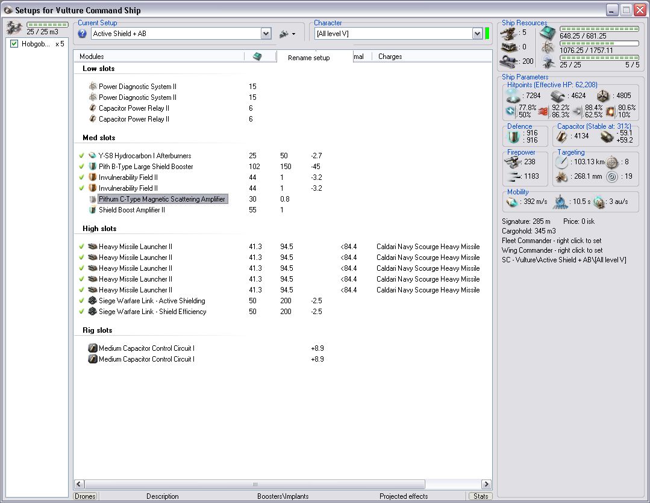Click Rename setup tooltip label
This screenshot has width=650, height=503.
(309, 58)
